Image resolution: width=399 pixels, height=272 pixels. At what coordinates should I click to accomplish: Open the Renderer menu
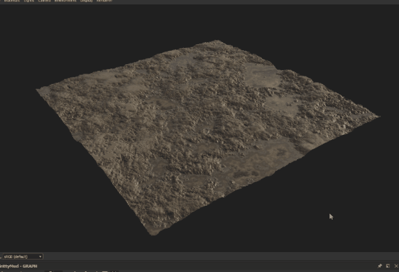coord(104,1)
